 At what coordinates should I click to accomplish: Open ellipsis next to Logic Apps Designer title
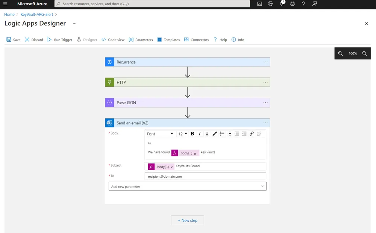pos(74,24)
